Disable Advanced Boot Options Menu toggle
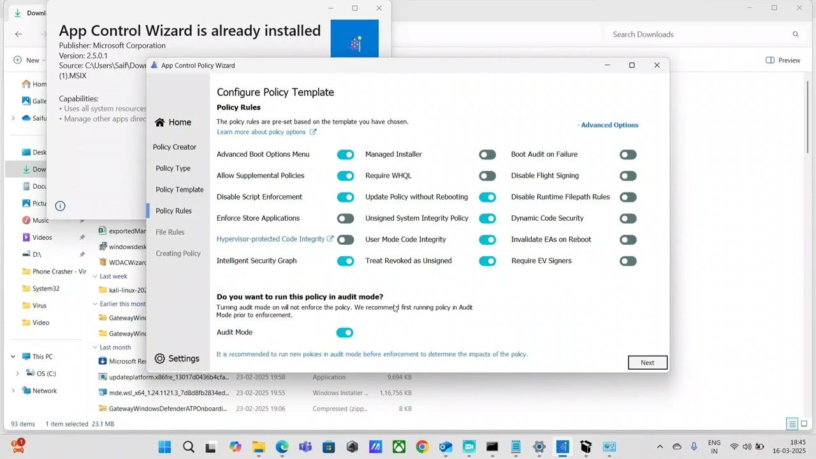This screenshot has height=459, width=816. tap(346, 154)
